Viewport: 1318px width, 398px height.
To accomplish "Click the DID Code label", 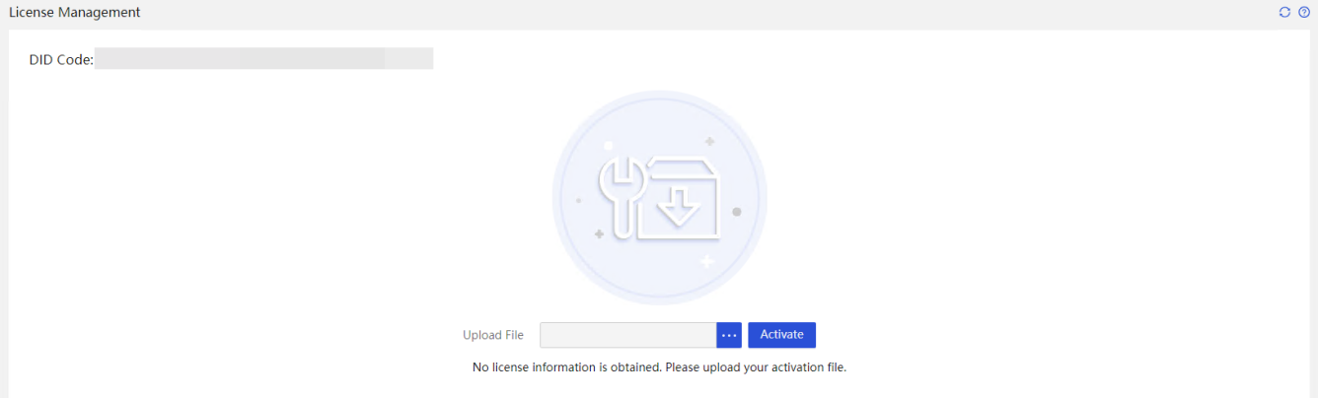I will coord(61,59).
